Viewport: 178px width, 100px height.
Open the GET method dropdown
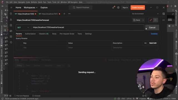pyautogui.click(x=23, y=27)
